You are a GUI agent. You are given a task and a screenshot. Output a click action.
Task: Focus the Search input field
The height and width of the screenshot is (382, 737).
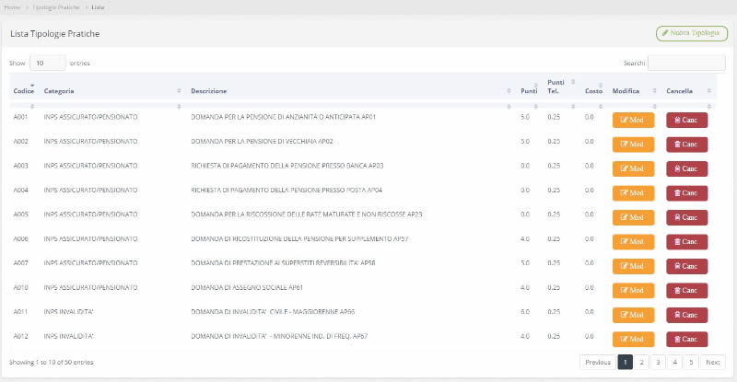coord(686,63)
